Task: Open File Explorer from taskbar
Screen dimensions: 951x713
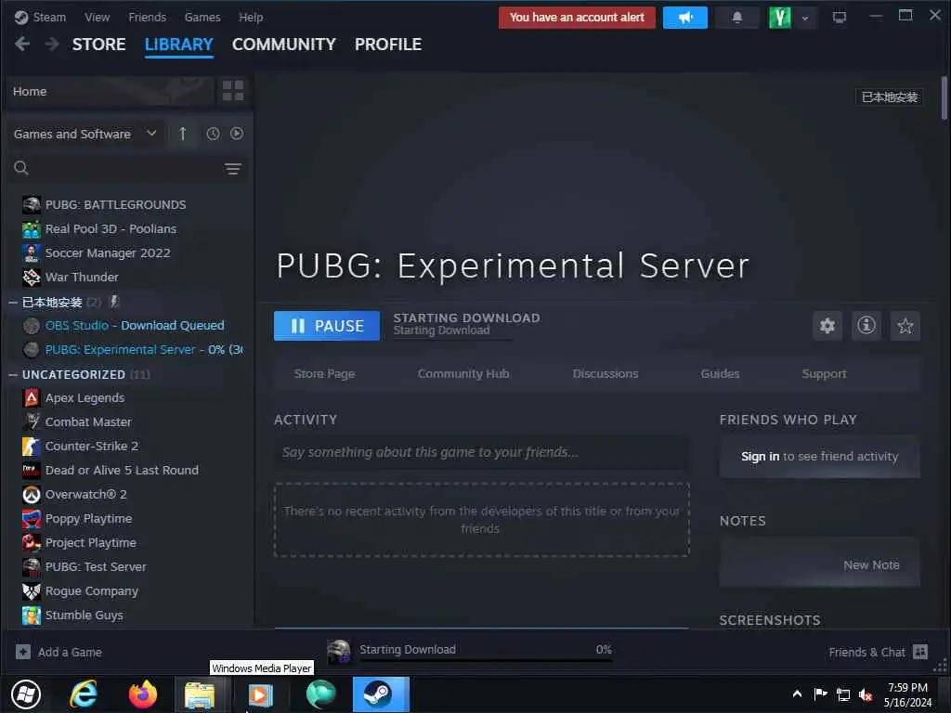Action: coord(200,694)
